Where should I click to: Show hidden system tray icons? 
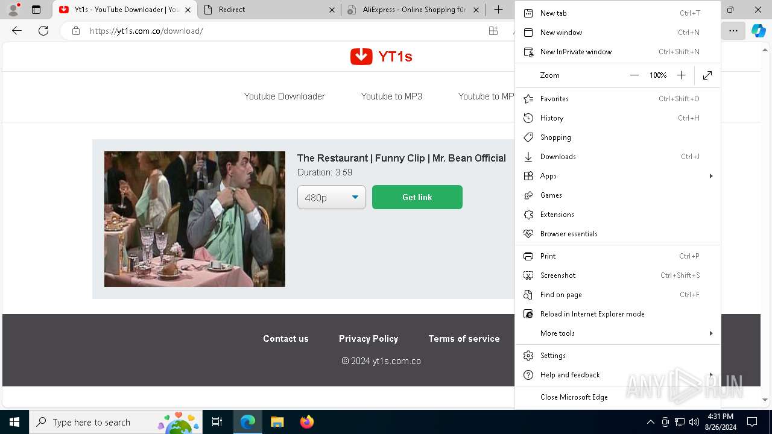point(650,422)
